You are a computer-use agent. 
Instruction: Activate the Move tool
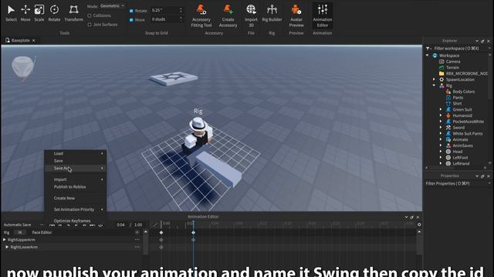click(x=25, y=13)
